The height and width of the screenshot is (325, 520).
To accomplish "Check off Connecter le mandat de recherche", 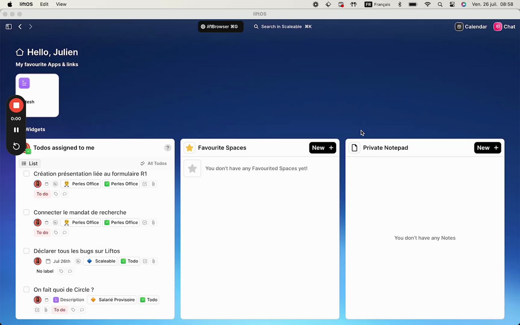I will point(26,212).
